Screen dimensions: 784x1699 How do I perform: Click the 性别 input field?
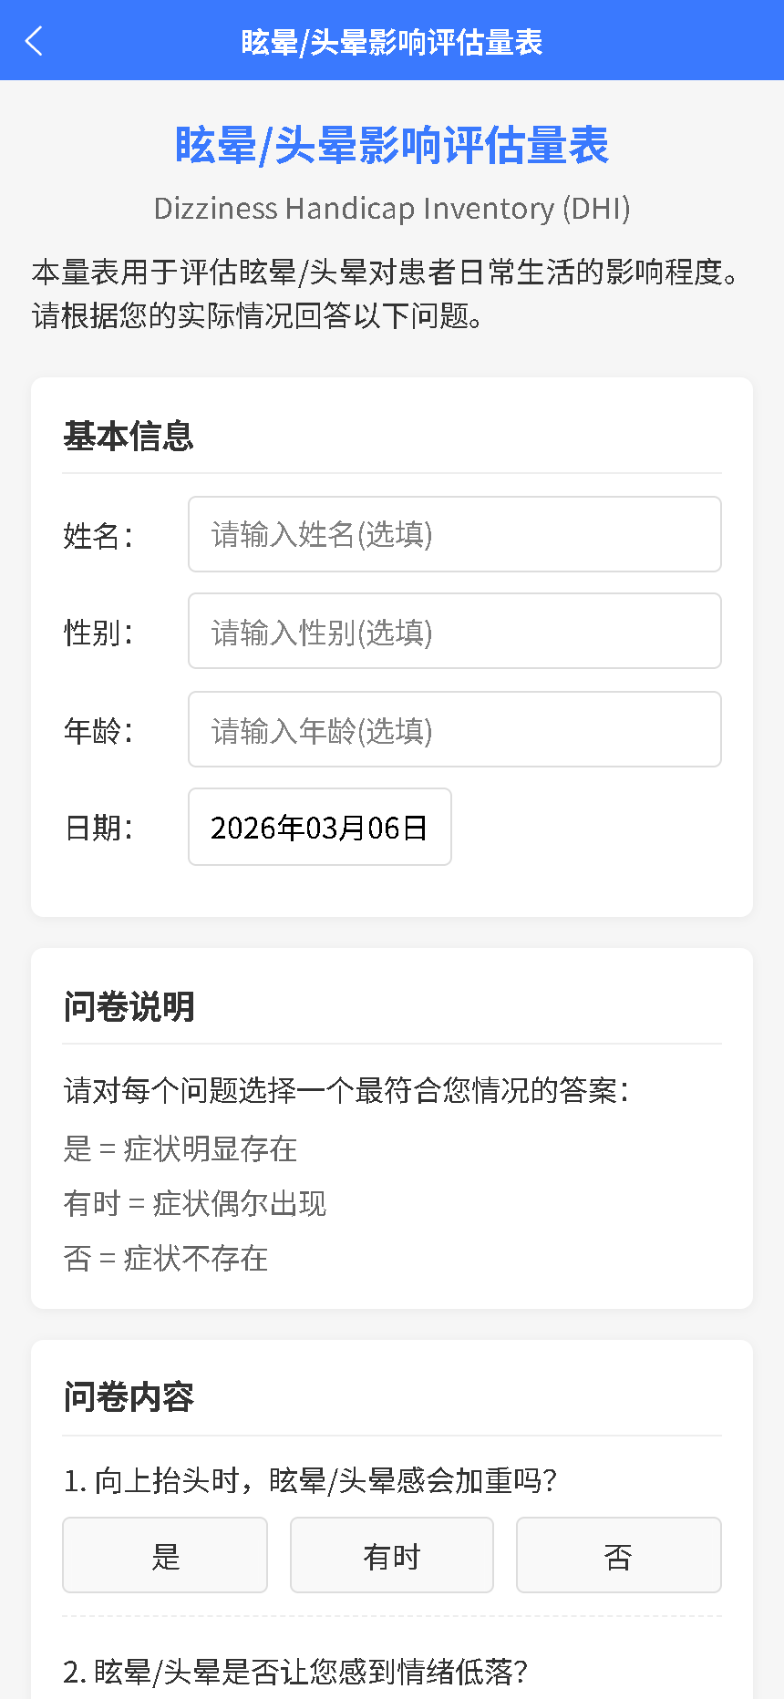point(454,631)
